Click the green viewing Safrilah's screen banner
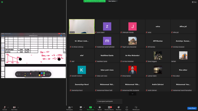The image size is (198, 111). 94,1
